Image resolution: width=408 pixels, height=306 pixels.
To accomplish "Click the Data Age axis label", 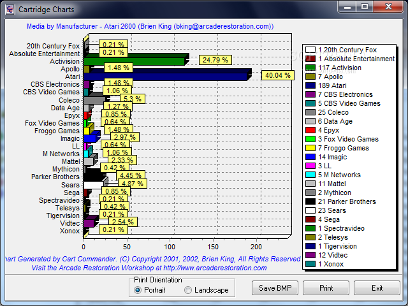I will [65, 108].
